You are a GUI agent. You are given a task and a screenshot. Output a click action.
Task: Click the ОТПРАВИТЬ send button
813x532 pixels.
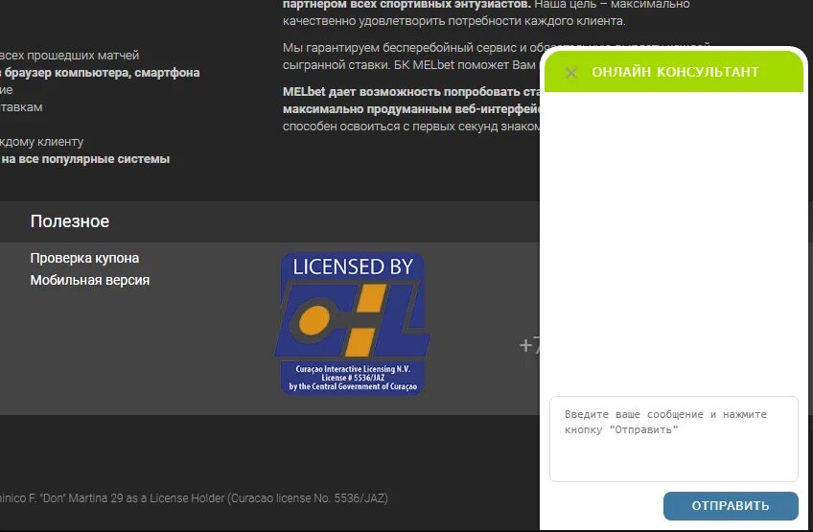[x=731, y=505]
